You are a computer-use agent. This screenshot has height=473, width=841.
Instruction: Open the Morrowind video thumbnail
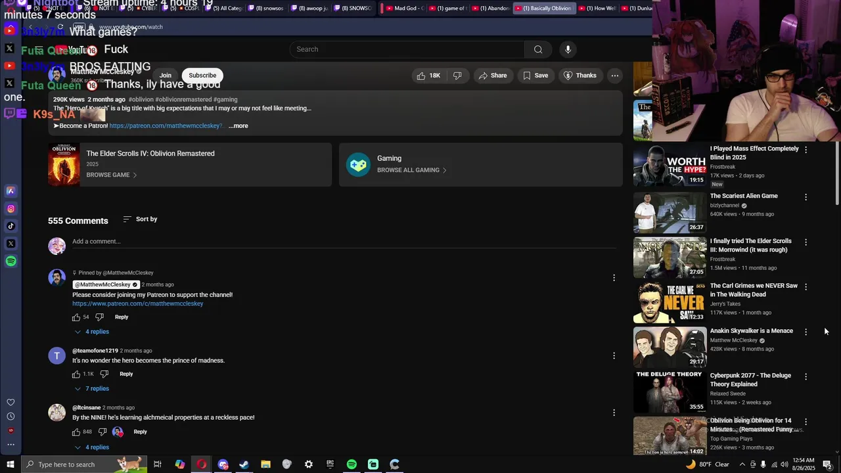[x=670, y=258]
